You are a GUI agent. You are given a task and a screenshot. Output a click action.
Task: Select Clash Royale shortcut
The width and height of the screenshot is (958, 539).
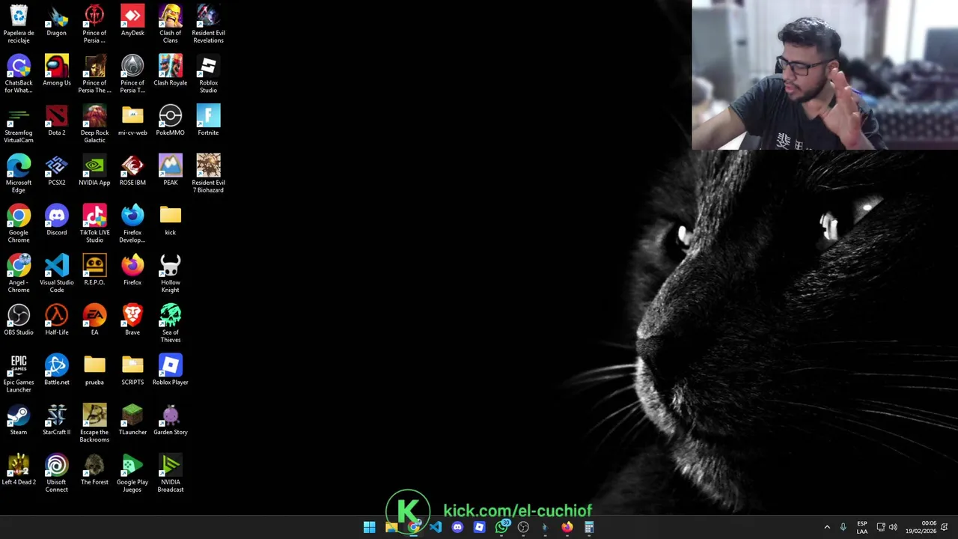(170, 70)
